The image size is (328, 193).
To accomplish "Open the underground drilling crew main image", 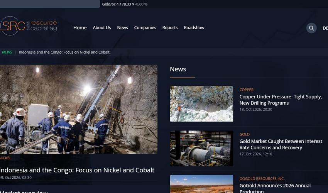I will [x=79, y=109].
